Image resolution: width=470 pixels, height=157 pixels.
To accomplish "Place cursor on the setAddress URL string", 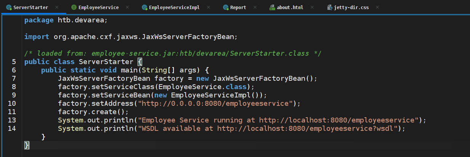I will click(216, 103).
